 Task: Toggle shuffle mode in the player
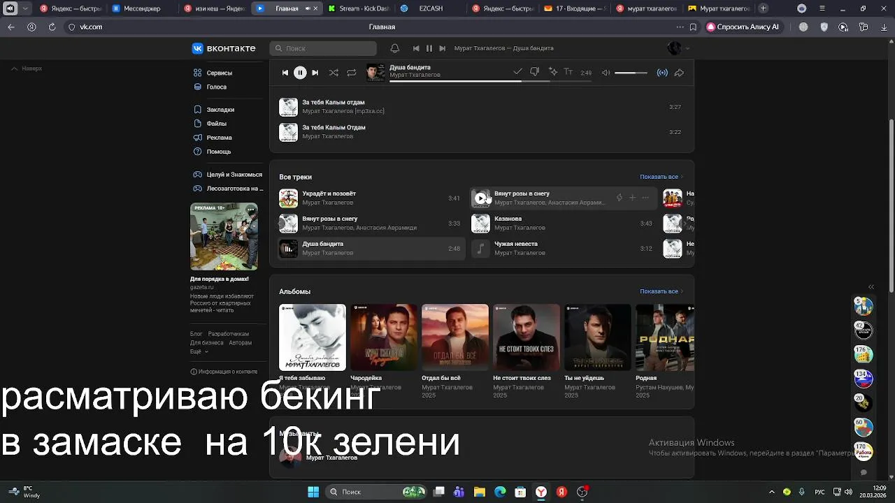point(334,73)
